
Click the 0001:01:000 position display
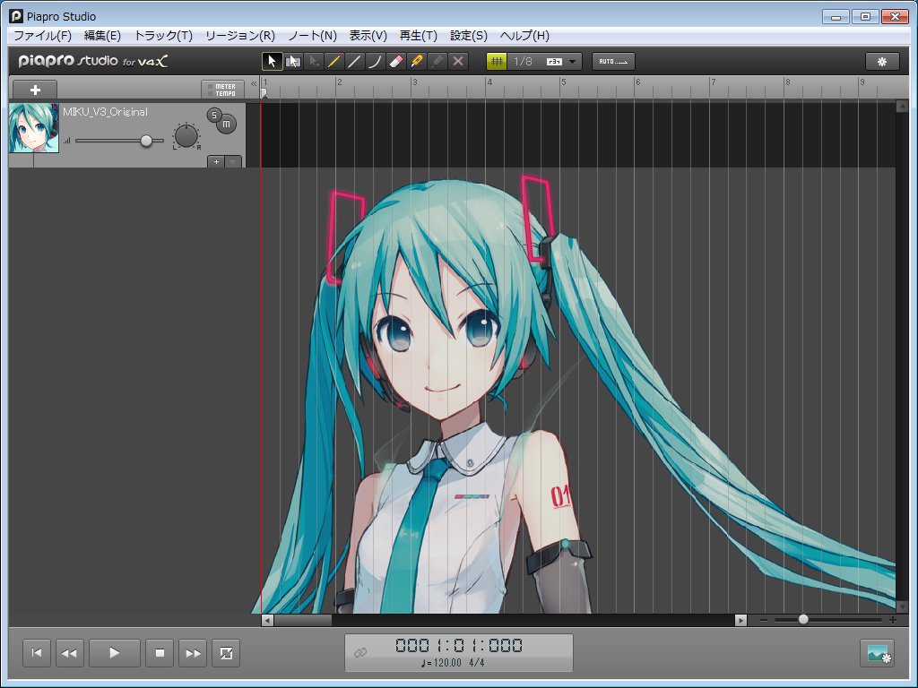click(x=459, y=645)
